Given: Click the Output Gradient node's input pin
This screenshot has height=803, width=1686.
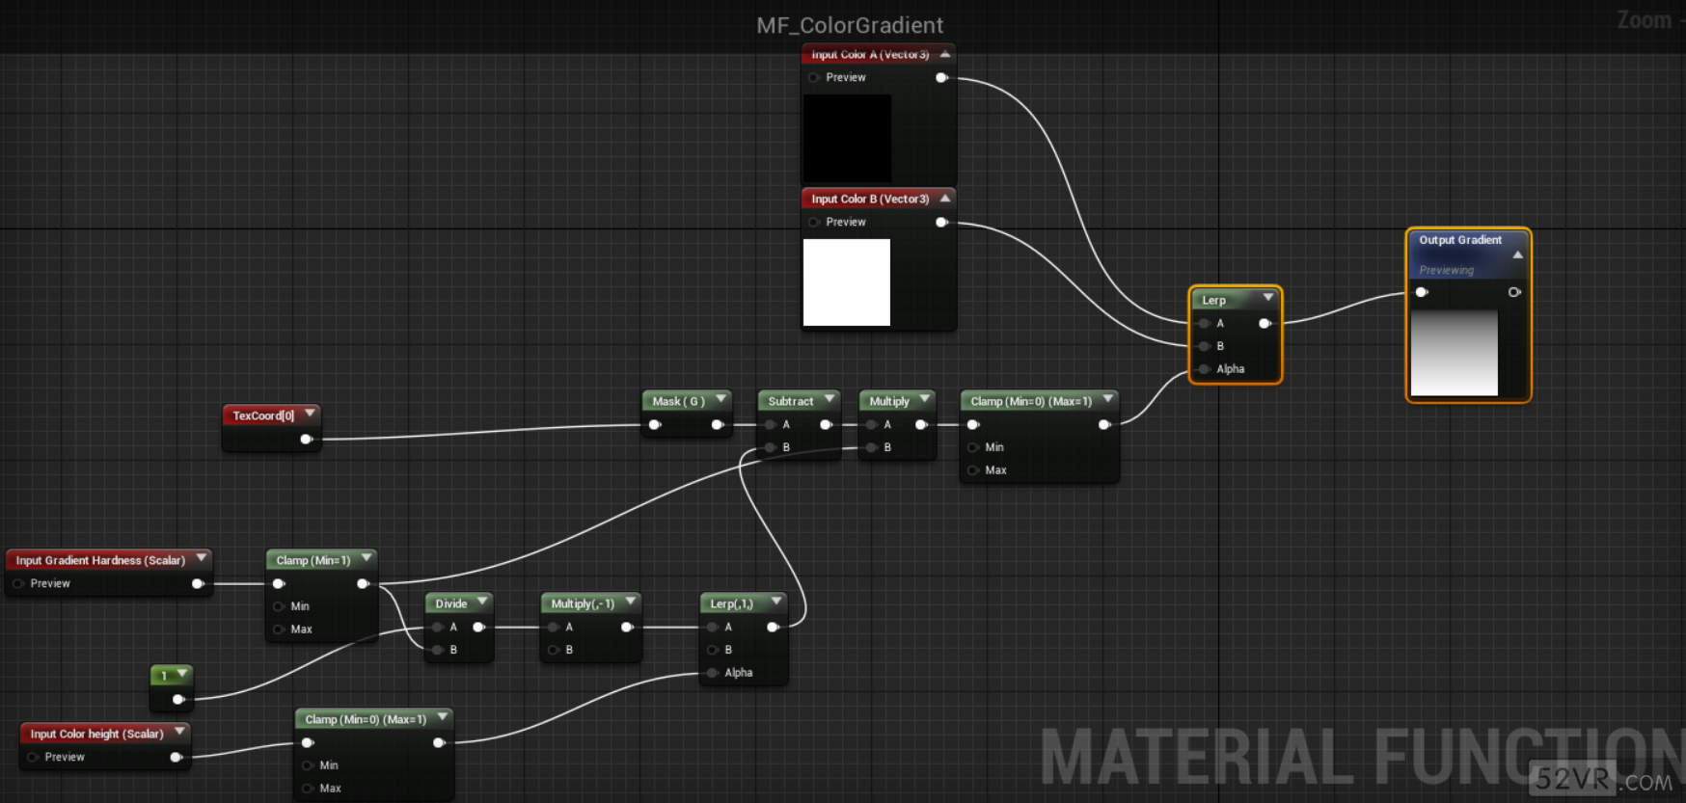Looking at the screenshot, I should [x=1421, y=292].
